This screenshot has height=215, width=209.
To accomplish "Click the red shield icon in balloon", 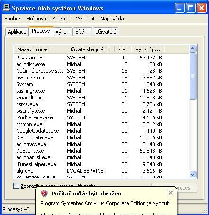I will coord(45,194).
